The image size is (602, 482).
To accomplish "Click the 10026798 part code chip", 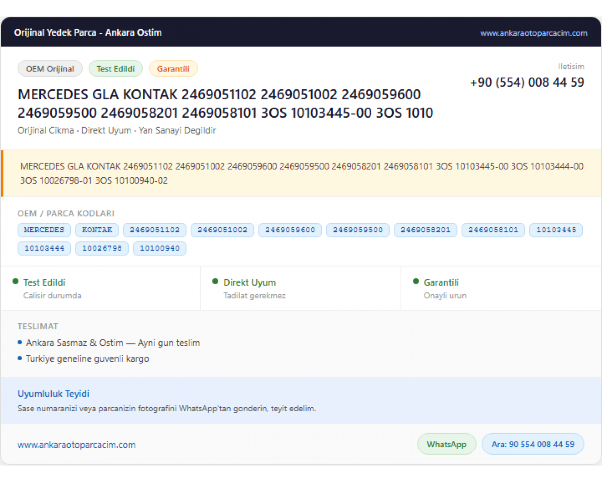I will point(102,248).
